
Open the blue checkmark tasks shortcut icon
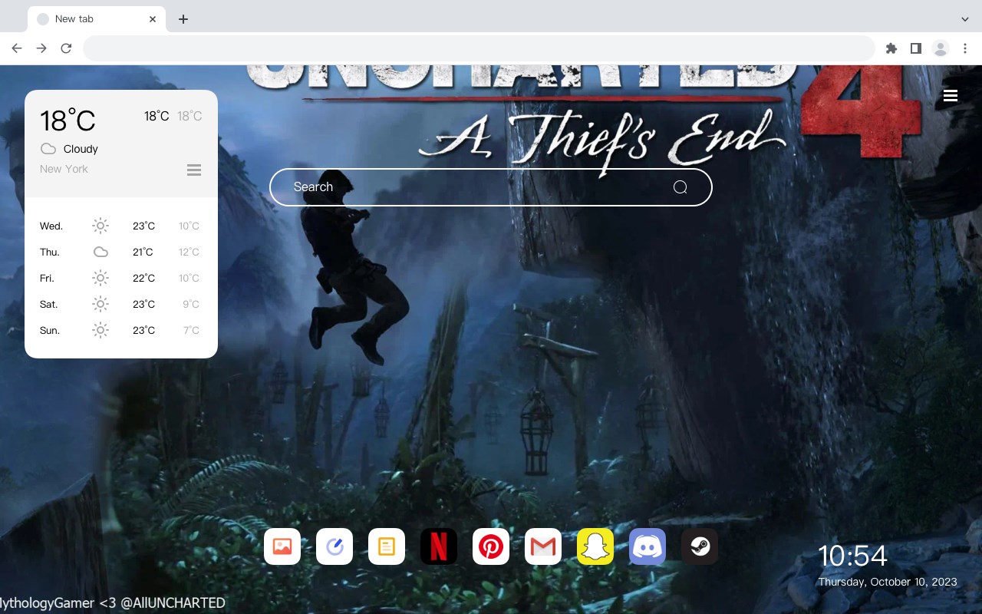(x=334, y=546)
